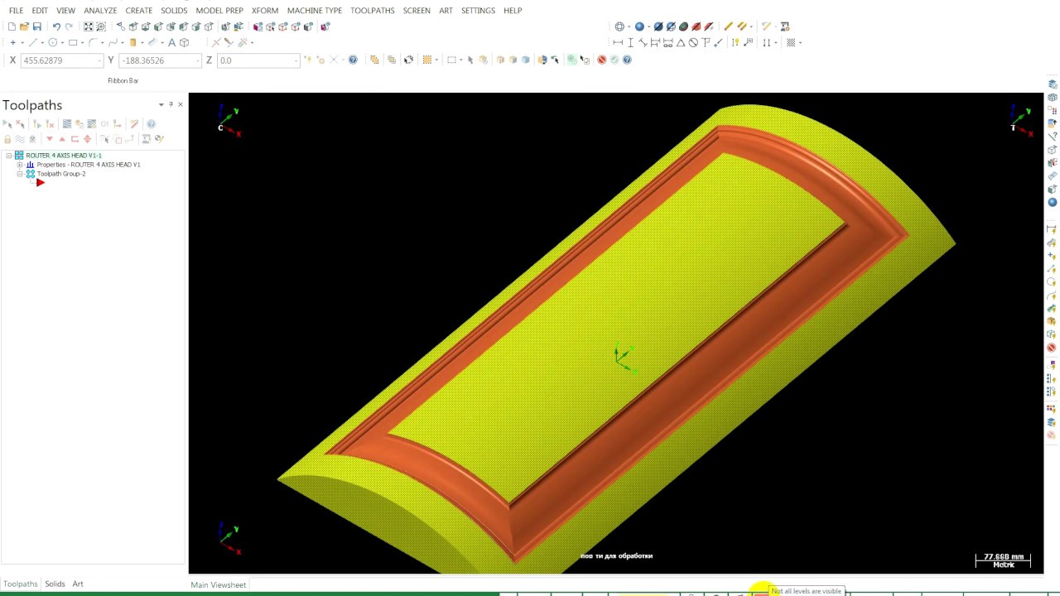The height and width of the screenshot is (596, 1060).
Task: Open the HELP menu
Action: tap(513, 10)
